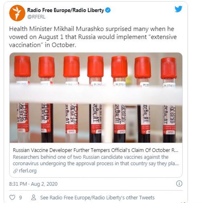Open the 8:31 PM Aug 2, 2020 timestamp
Image resolution: width=204 pixels, height=203 pixels.
tap(33, 184)
